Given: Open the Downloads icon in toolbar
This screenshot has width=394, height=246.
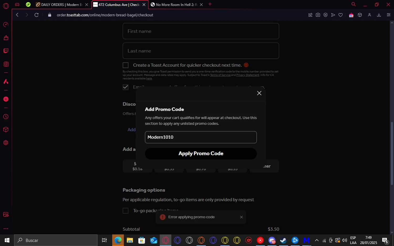Looking at the screenshot, I should (x=379, y=15).
